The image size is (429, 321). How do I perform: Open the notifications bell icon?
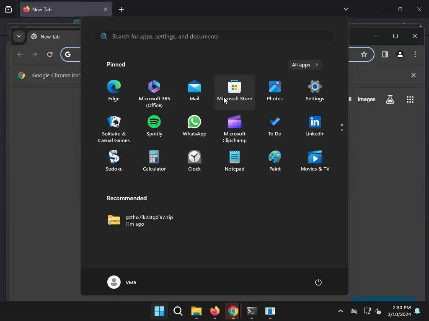(418, 311)
